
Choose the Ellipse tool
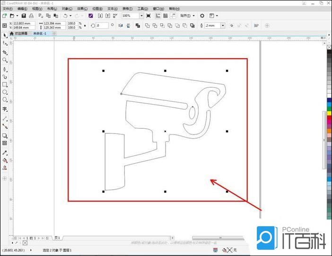click(x=5, y=92)
